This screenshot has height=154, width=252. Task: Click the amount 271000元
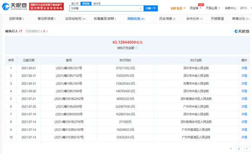[x=125, y=122]
